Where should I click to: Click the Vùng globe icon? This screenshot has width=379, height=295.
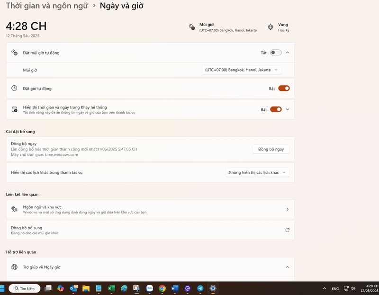click(x=271, y=27)
